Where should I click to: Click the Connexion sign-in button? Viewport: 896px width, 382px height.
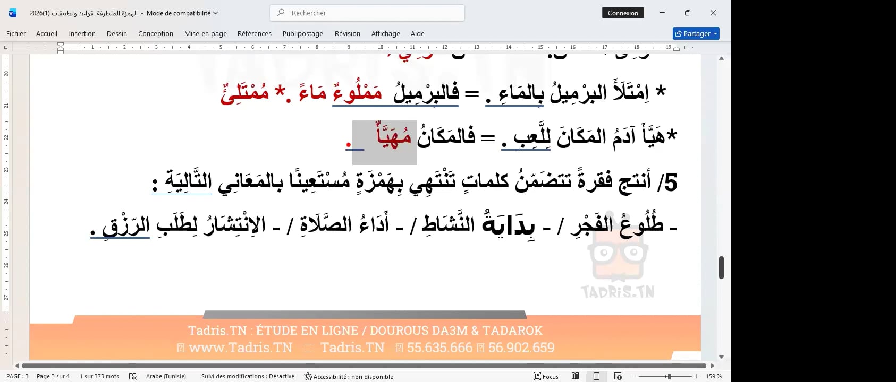(x=623, y=13)
